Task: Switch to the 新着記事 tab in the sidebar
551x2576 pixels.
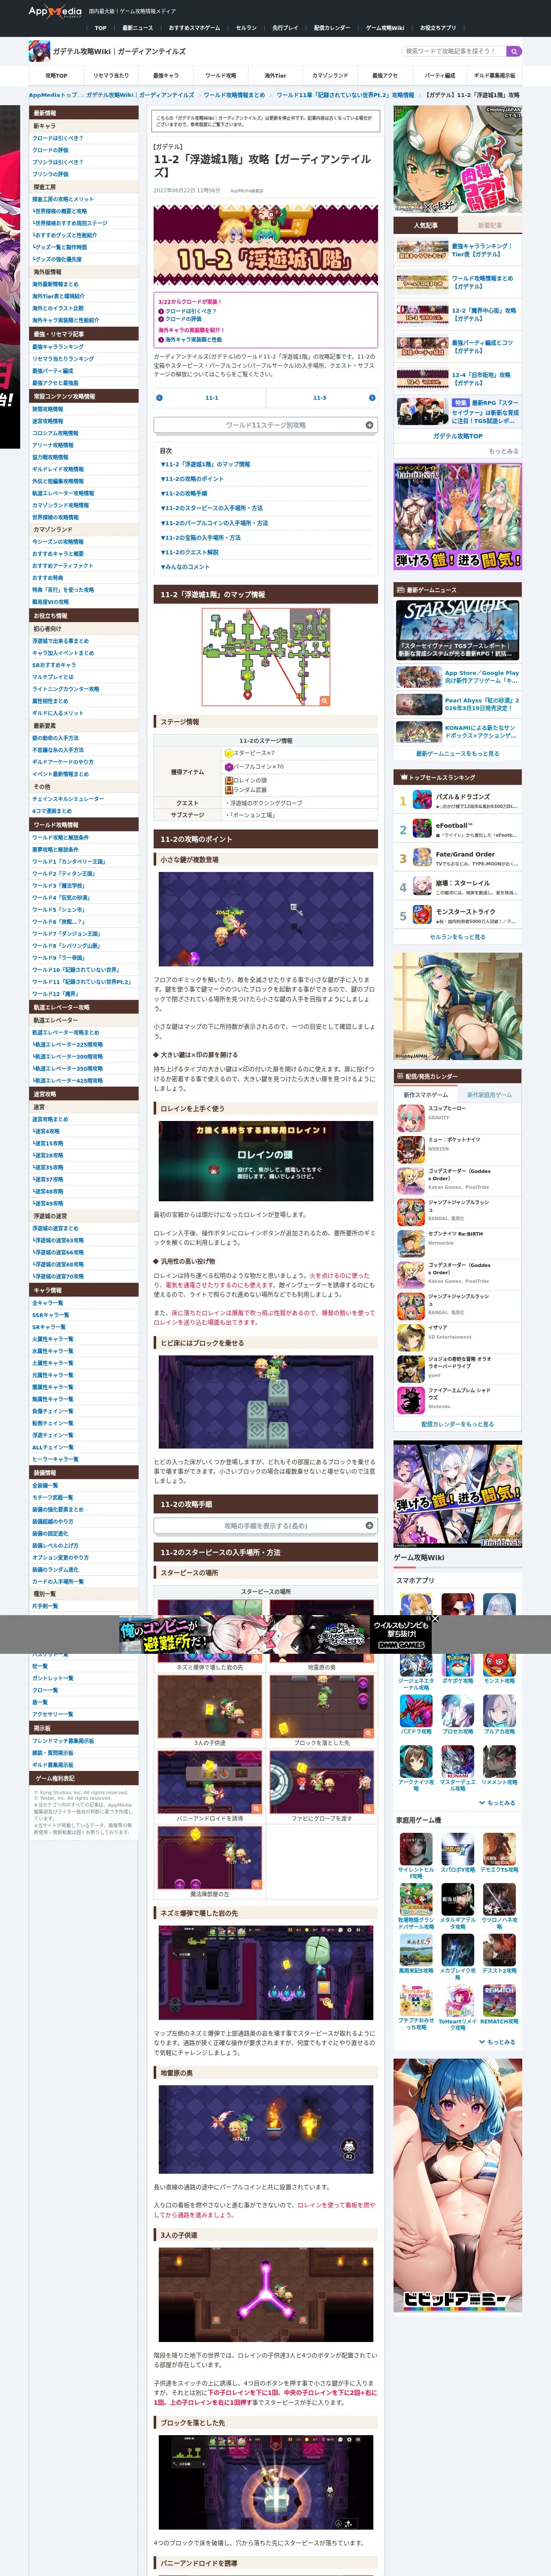Action: click(x=490, y=225)
